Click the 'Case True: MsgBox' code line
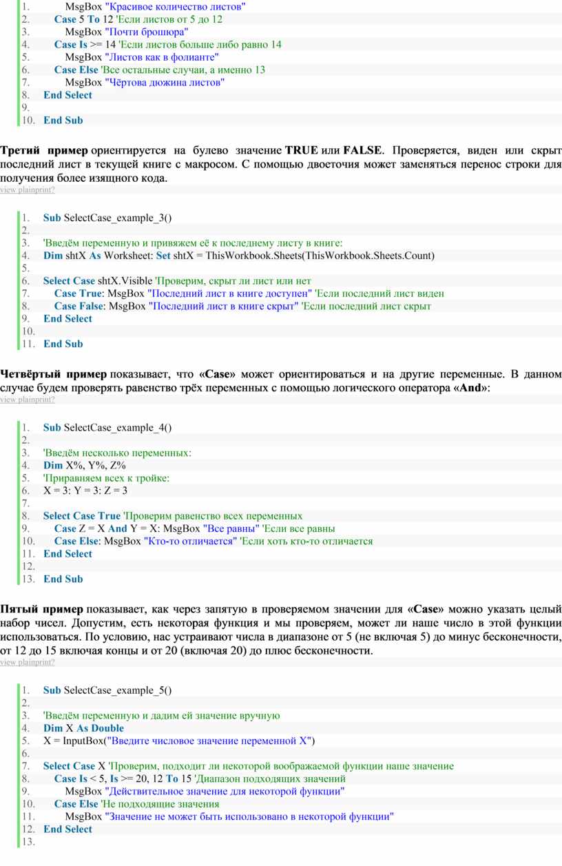Viewport: 562px width, 866px height. coord(249,293)
